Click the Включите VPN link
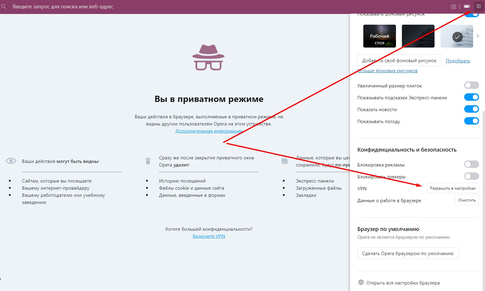The height and width of the screenshot is (291, 485). [x=209, y=236]
